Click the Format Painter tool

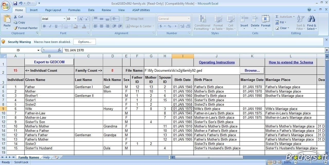coord(25,28)
